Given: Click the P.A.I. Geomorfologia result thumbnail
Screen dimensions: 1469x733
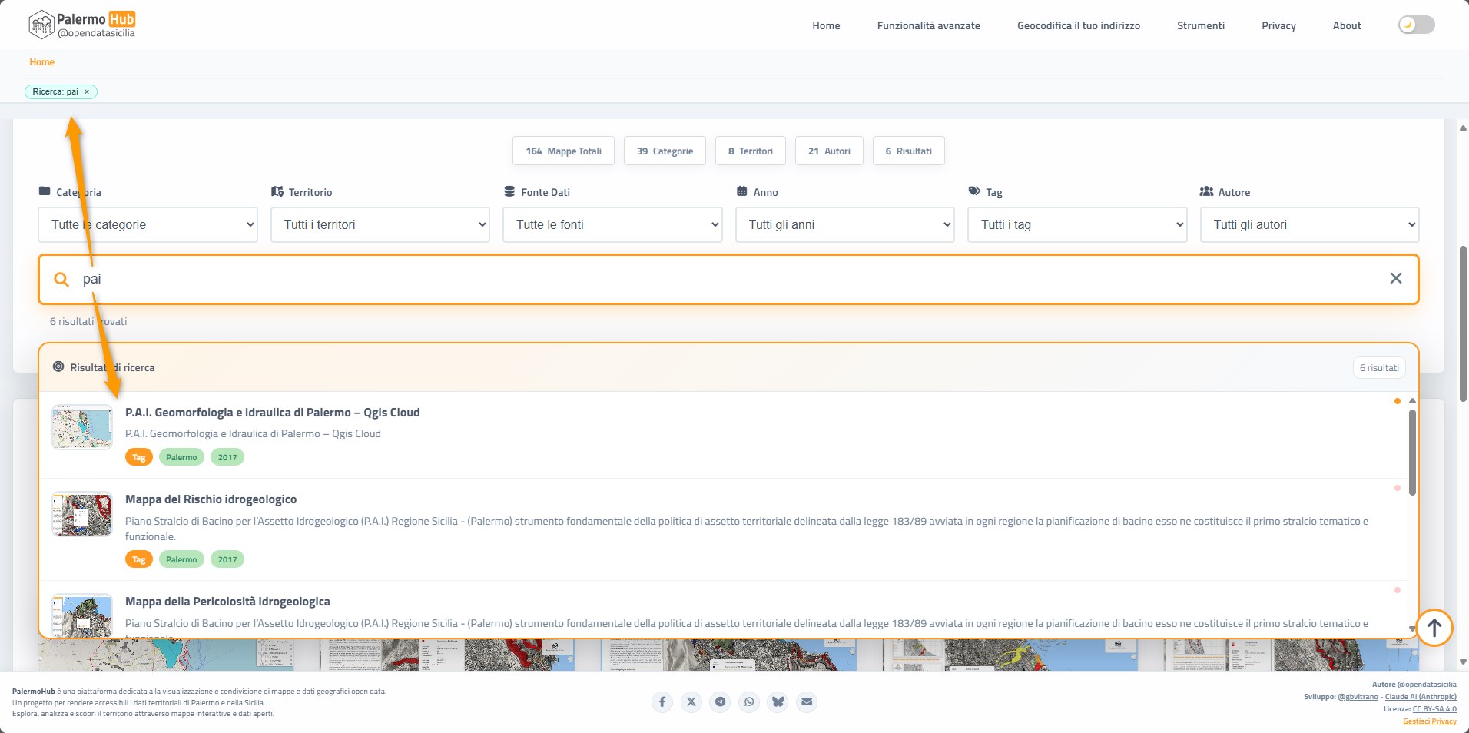Looking at the screenshot, I should point(82,427).
